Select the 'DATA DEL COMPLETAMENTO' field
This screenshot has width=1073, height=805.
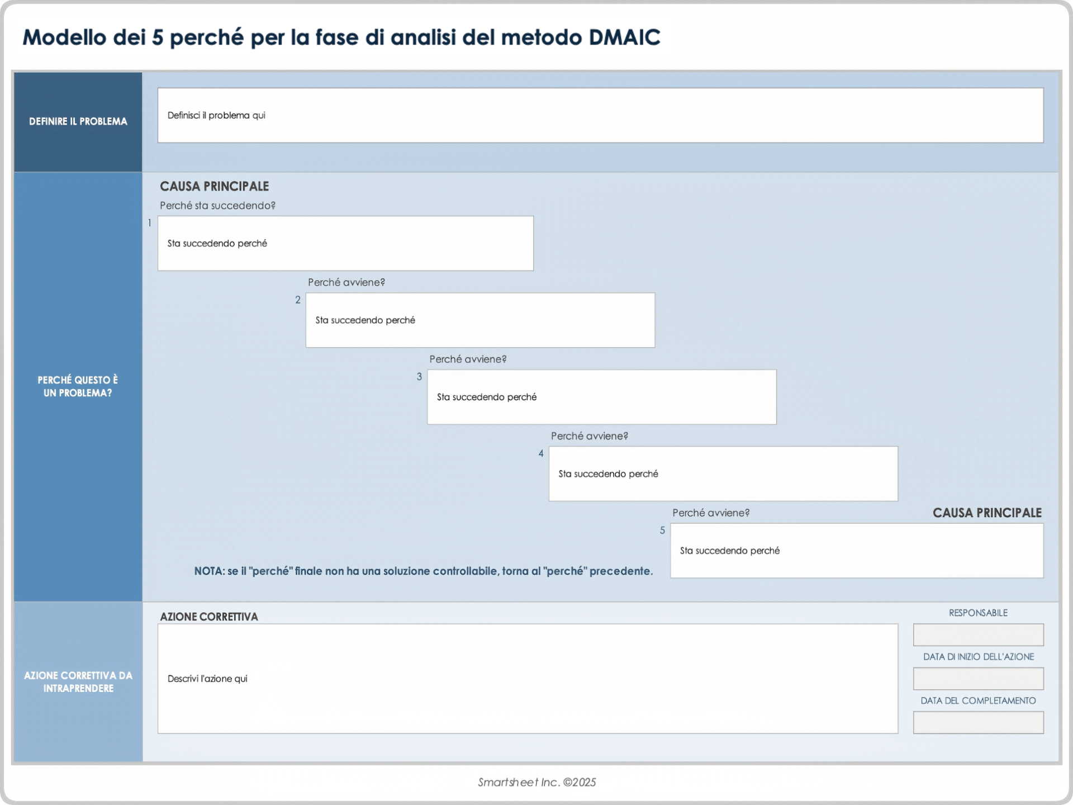point(977,722)
